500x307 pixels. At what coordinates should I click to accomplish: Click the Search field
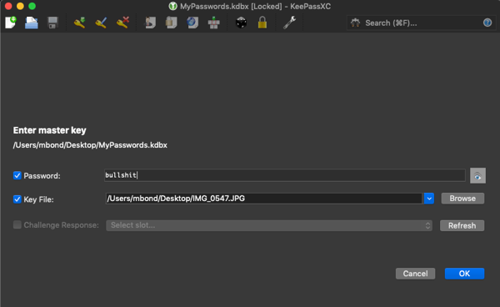422,23
